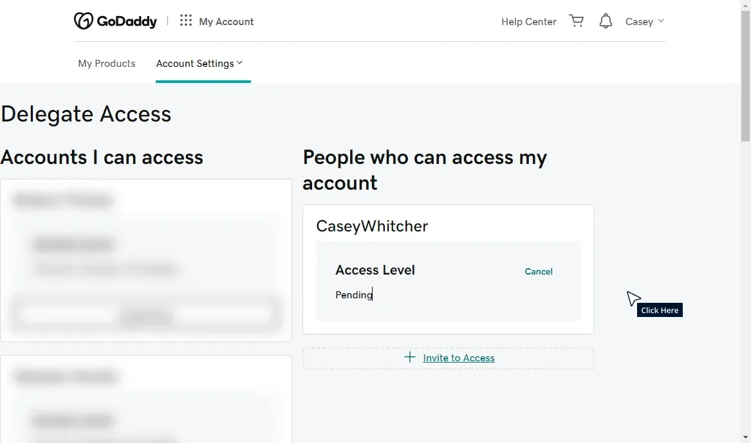Image resolution: width=751 pixels, height=443 pixels.
Task: Click the Click Here tooltip
Action: pyautogui.click(x=660, y=309)
